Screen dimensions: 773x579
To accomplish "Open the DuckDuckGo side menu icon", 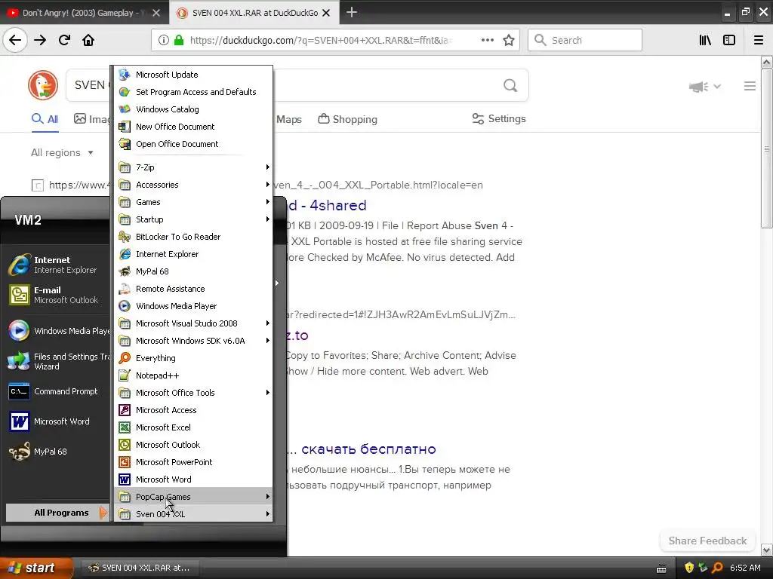I will (750, 86).
